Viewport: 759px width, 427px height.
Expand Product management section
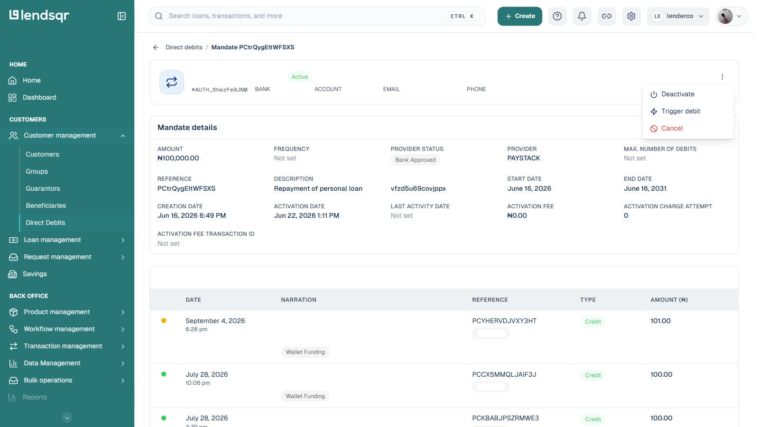(x=67, y=312)
